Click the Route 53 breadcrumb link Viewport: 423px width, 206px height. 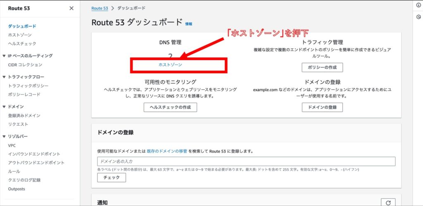[x=100, y=8]
